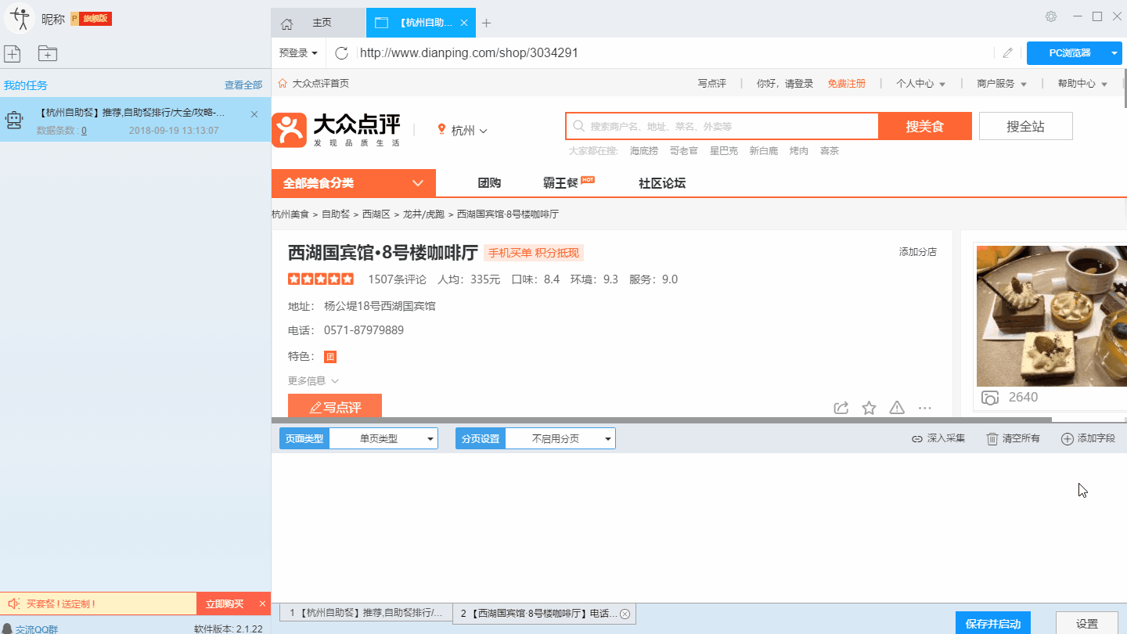
Task: Expand 个人中心 menu
Action: pyautogui.click(x=920, y=84)
